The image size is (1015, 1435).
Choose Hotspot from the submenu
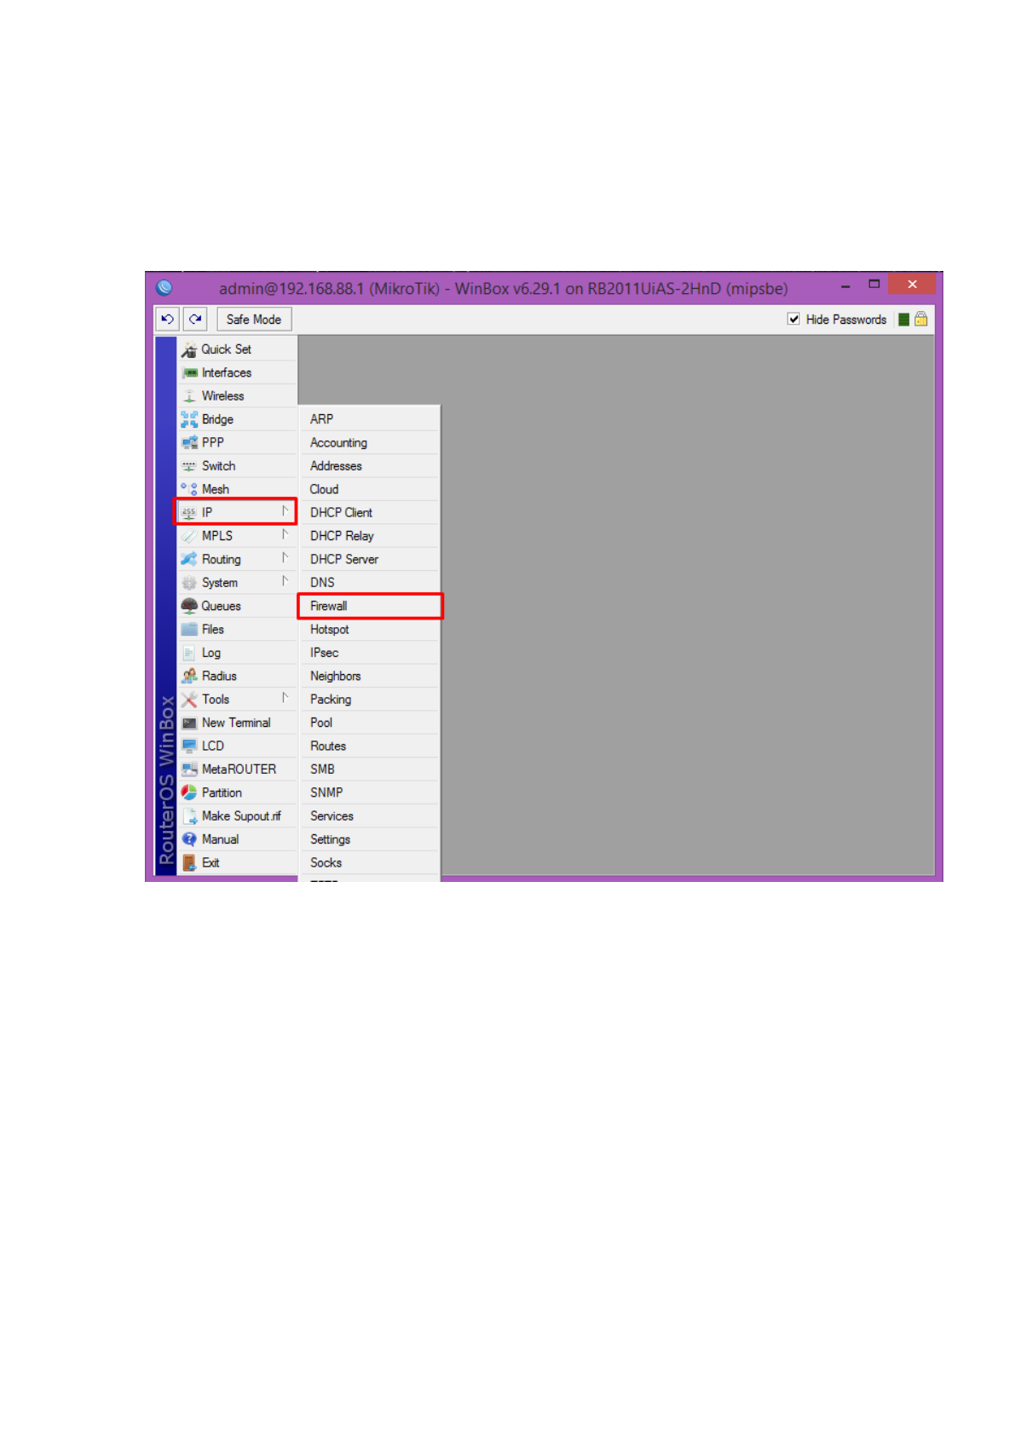tap(370, 630)
